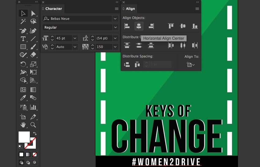This screenshot has width=260, height=167.
Task: Open the Bebas Neue font family dropdown
Action: pyautogui.click(x=115, y=19)
